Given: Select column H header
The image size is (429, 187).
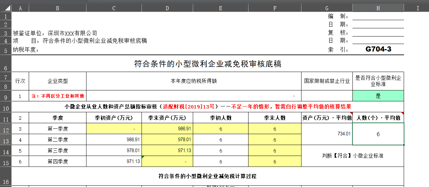Looking at the screenshot, I should [x=378, y=8].
